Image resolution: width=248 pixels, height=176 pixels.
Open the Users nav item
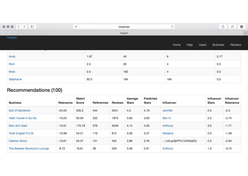point(202,45)
